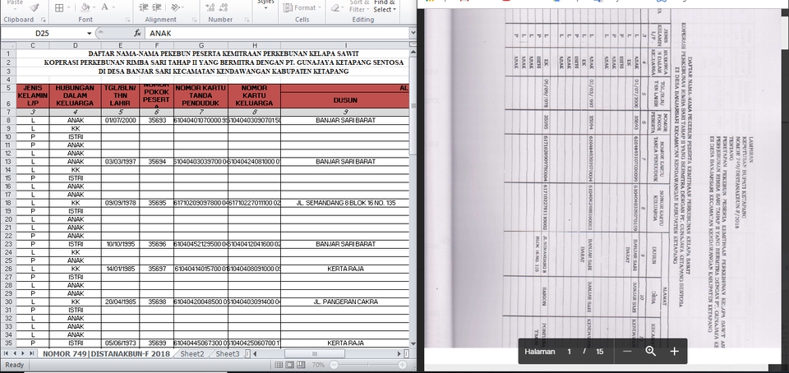Switch to Sheet3 tab
Image resolution: width=789 pixels, height=373 pixels.
(x=228, y=354)
